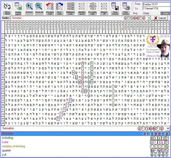
Task: Click row number 20 header
Action: 3,123
